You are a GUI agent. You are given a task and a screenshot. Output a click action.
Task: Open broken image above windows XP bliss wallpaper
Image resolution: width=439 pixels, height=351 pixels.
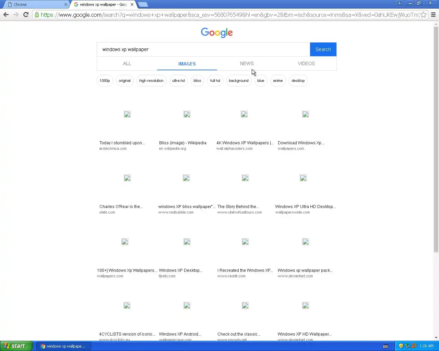click(x=186, y=178)
